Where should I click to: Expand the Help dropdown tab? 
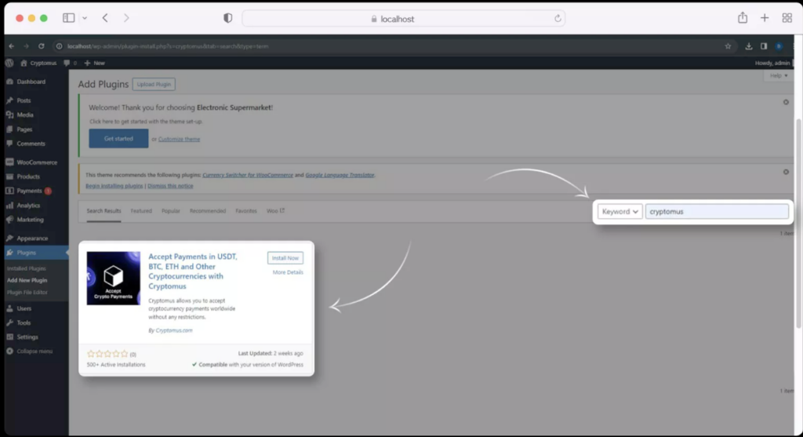point(776,75)
